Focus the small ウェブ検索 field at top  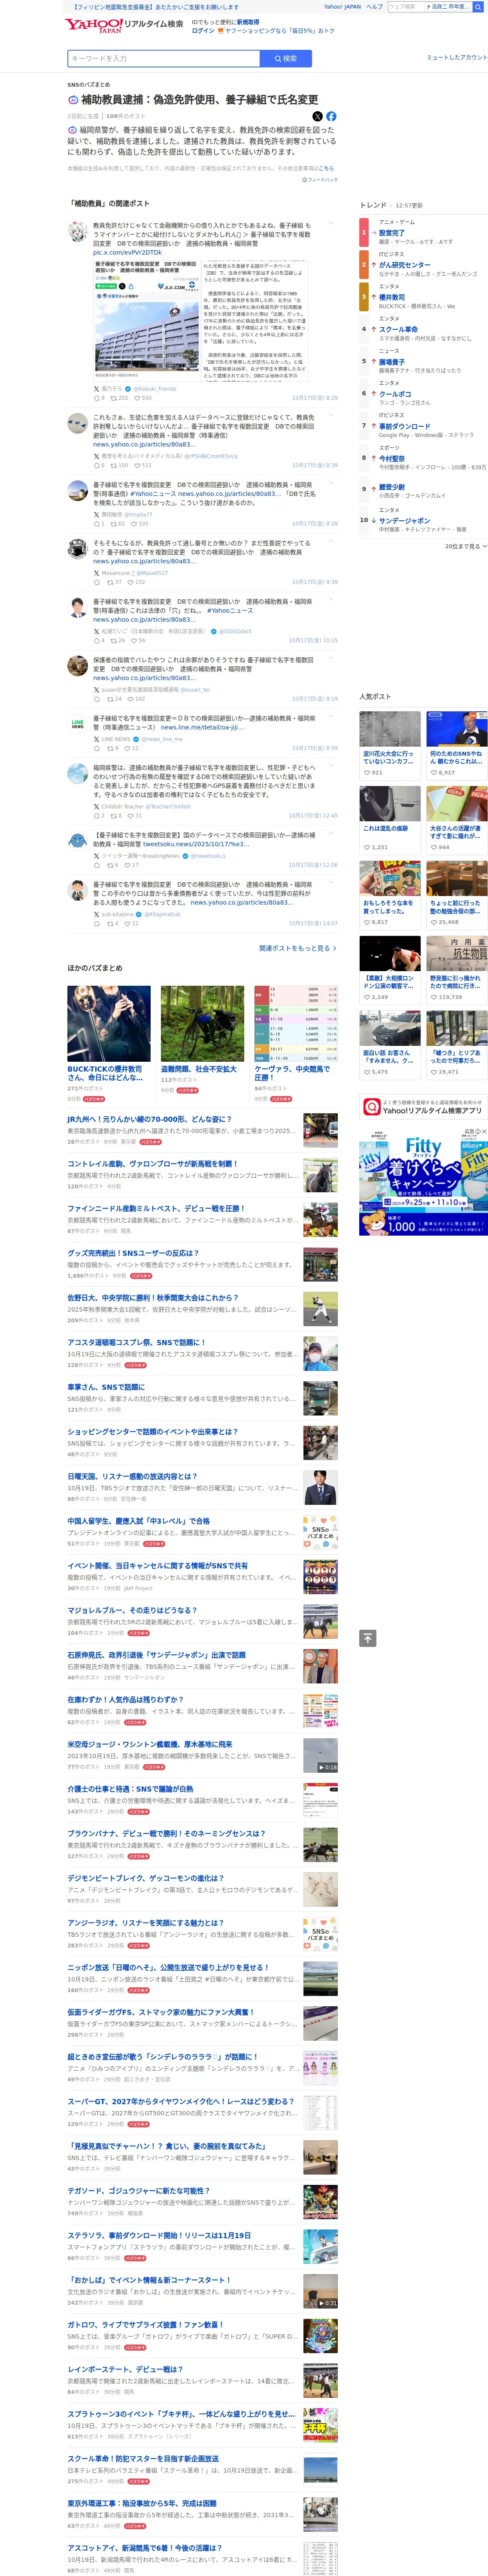click(405, 7)
